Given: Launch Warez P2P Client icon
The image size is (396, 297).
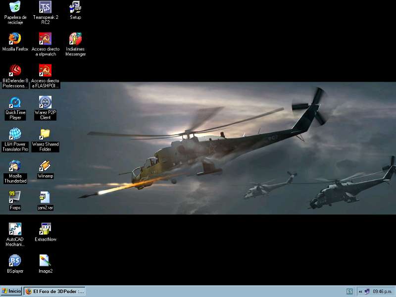Looking at the screenshot, I should [x=45, y=102].
